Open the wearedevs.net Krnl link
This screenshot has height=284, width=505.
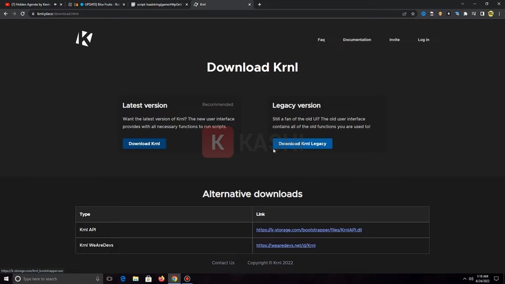click(x=286, y=246)
